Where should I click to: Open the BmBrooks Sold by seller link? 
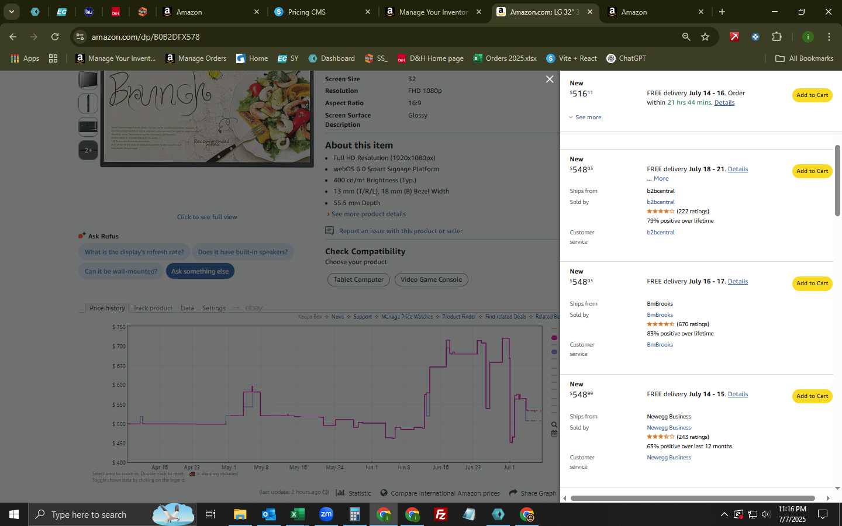tap(660, 315)
